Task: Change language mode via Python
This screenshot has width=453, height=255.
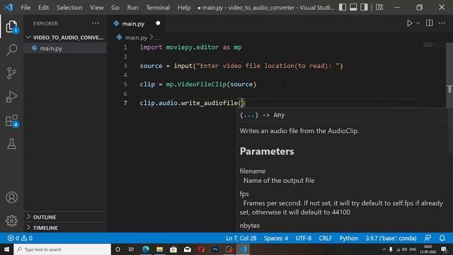Action: (x=348, y=238)
